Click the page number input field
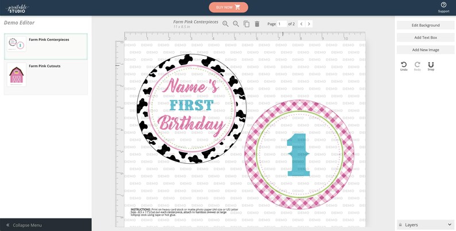 (282, 24)
